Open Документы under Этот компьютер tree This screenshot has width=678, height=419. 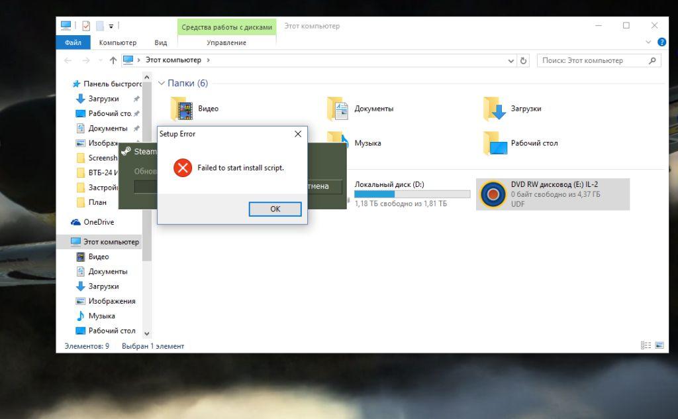102,271
